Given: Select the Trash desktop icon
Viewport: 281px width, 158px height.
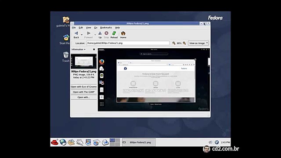Looking at the screenshot, I should tap(66, 57).
